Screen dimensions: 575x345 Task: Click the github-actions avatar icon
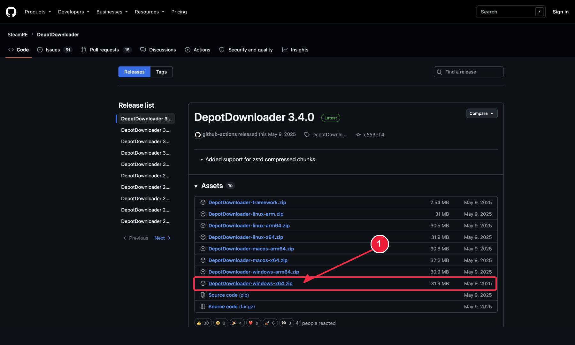click(x=198, y=134)
